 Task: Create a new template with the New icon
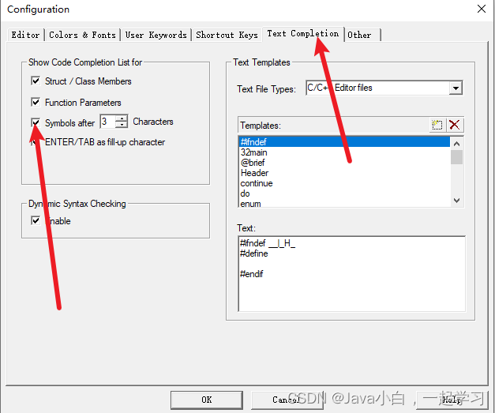click(437, 125)
